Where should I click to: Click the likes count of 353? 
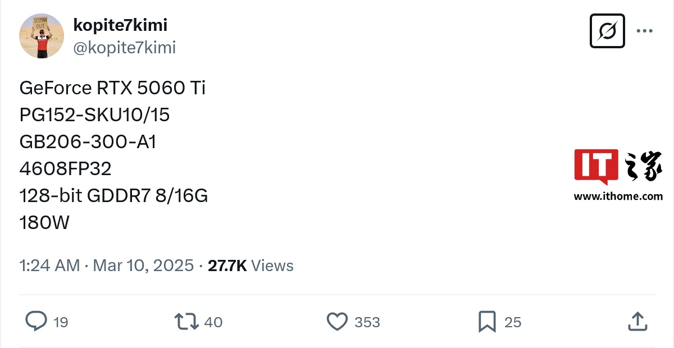point(367,322)
